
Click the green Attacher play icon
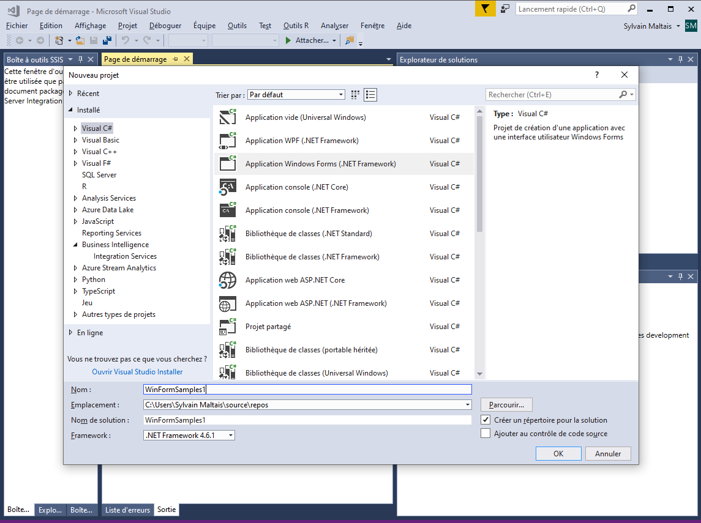289,40
